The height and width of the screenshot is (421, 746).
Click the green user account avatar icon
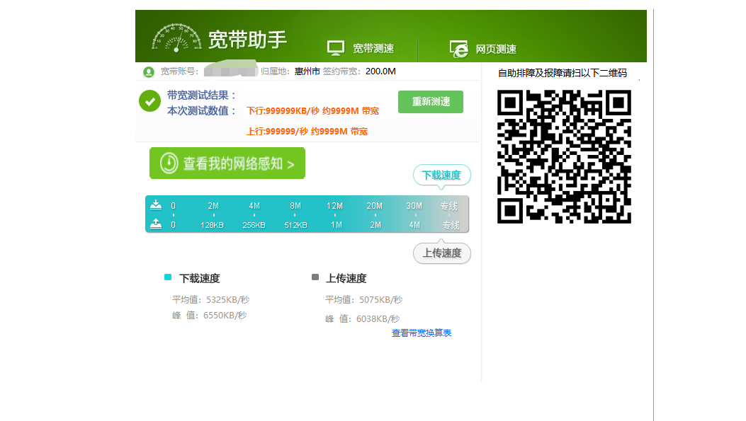[x=149, y=71]
